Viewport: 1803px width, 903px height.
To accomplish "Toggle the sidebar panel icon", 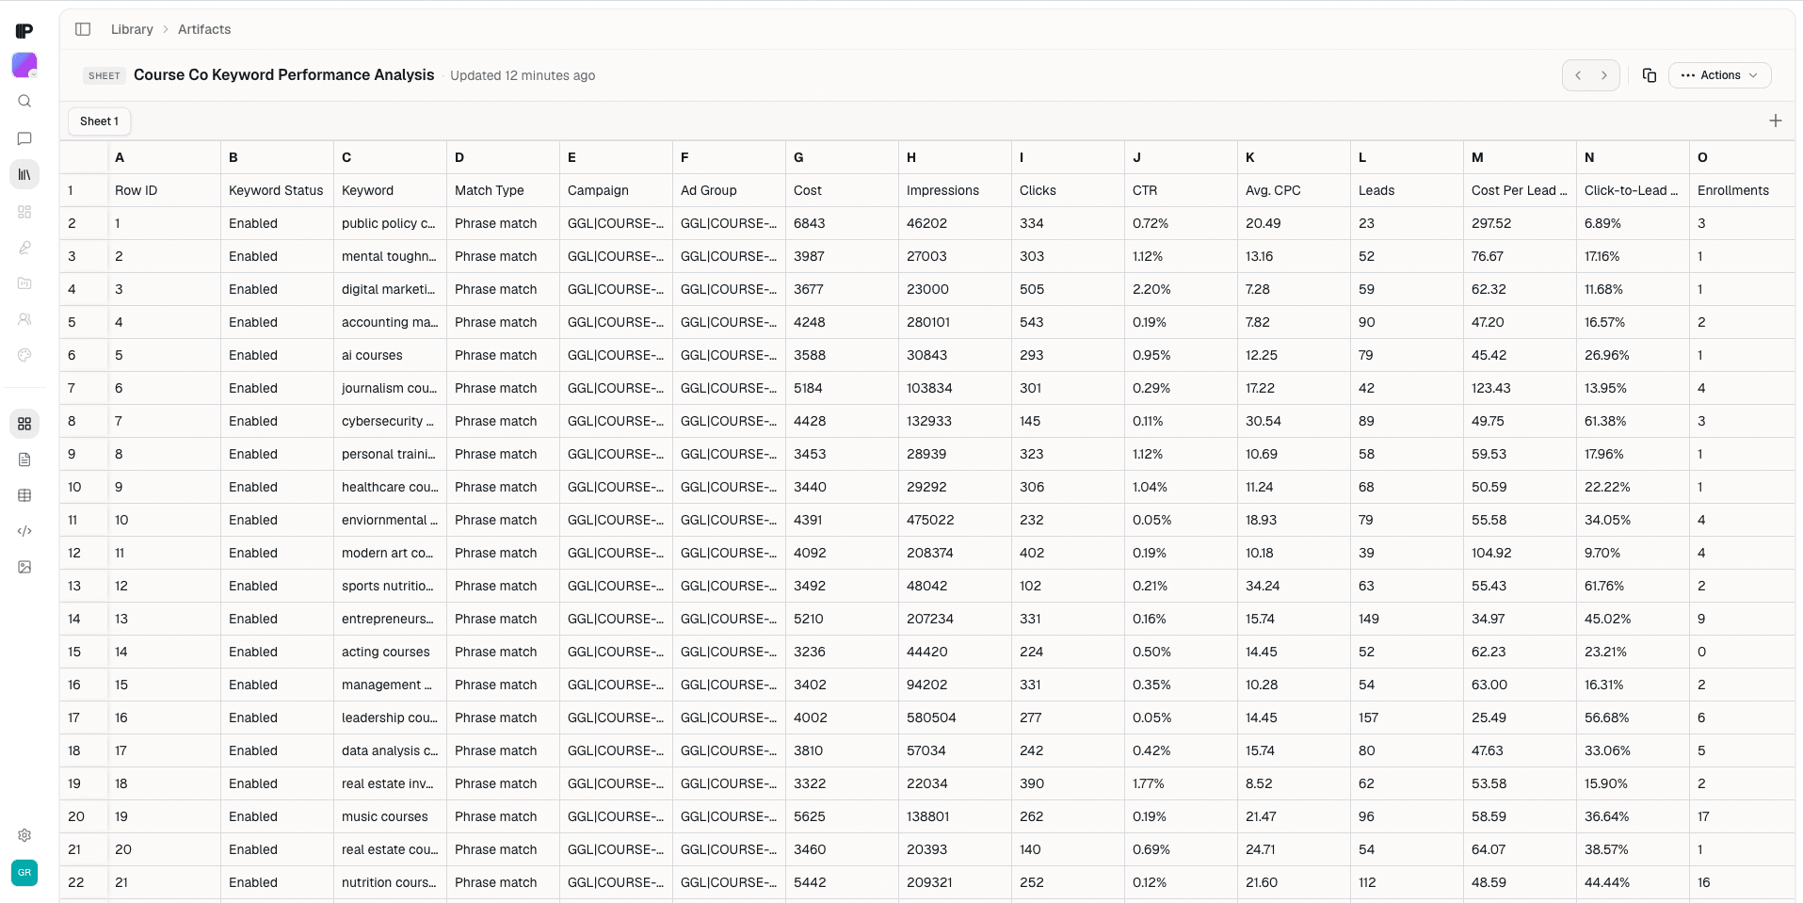I will (x=83, y=29).
